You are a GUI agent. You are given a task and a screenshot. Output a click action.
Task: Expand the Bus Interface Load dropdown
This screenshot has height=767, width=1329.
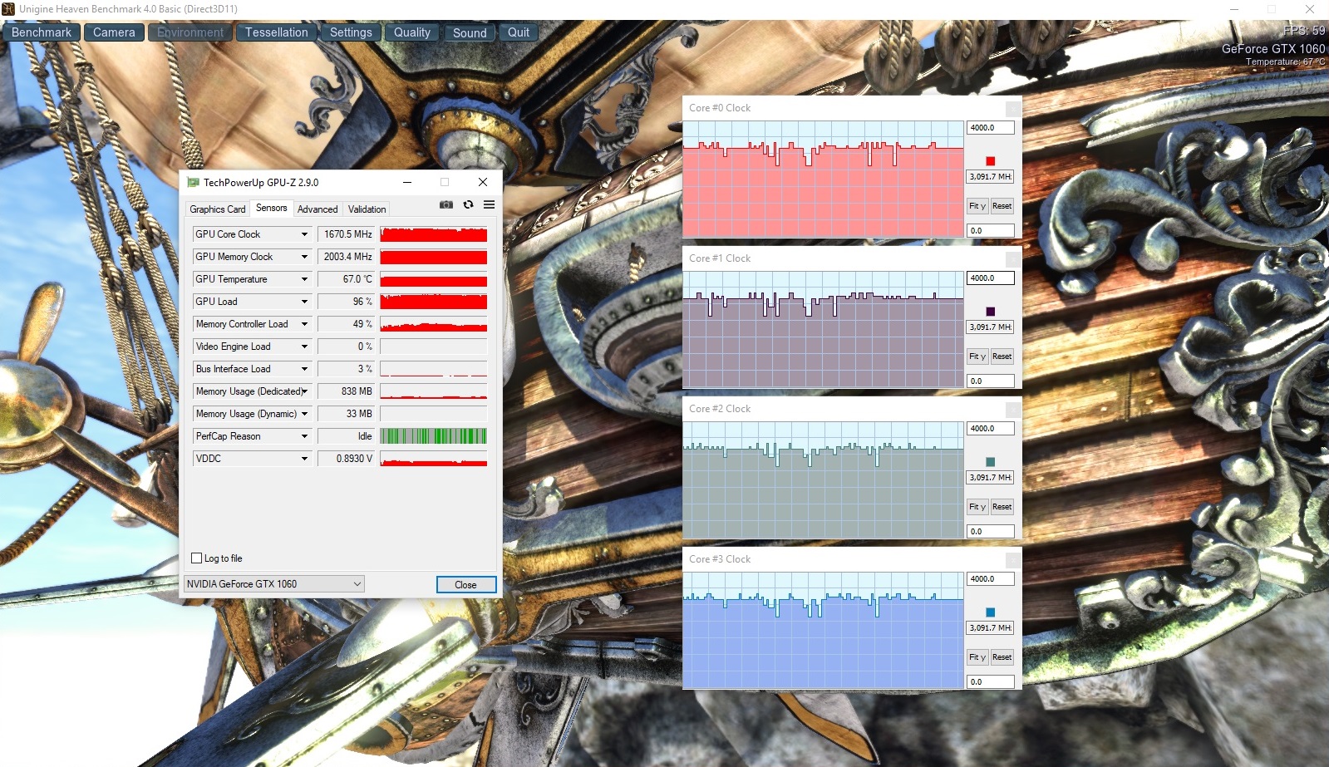304,369
